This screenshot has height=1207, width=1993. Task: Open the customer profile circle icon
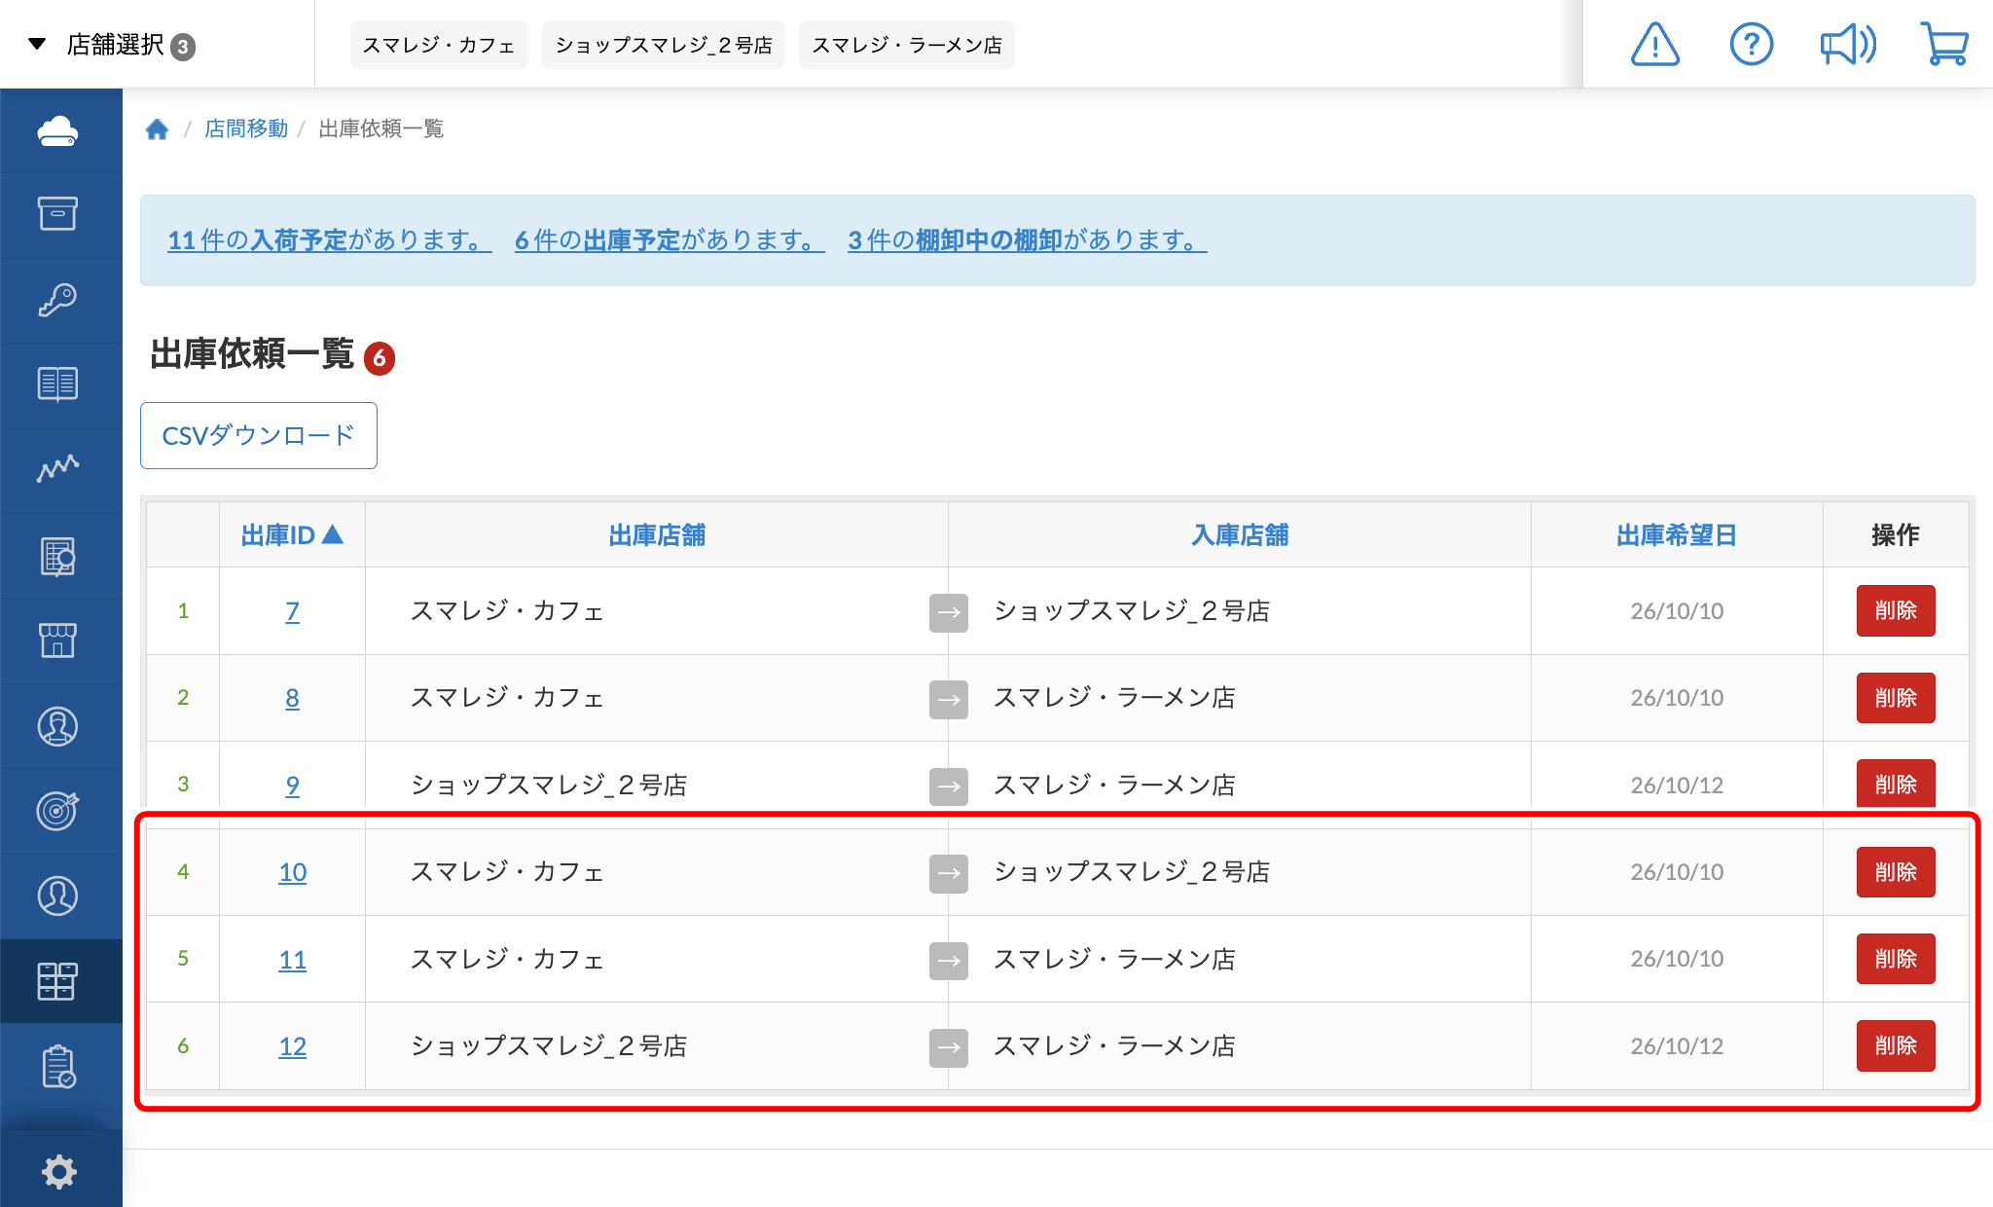click(58, 896)
